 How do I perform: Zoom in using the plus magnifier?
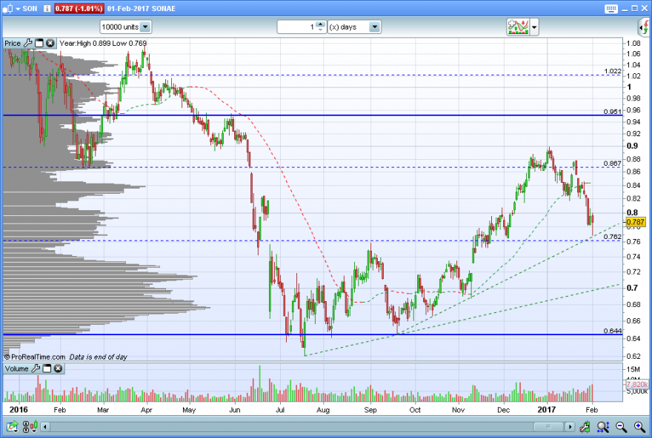639,426
